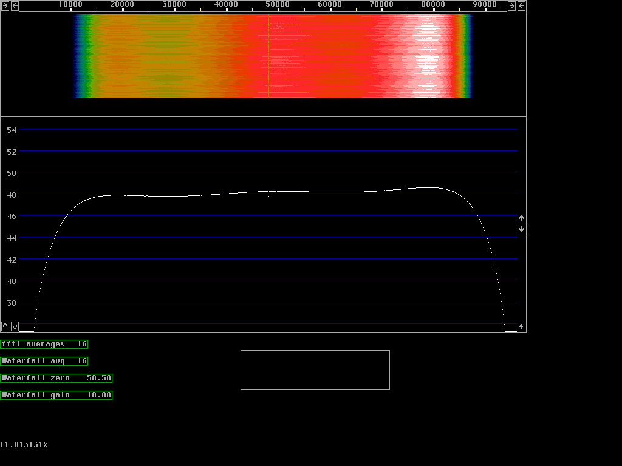Click the 42 dB scale label
Viewport: 622px width, 466px height.
pos(12,260)
